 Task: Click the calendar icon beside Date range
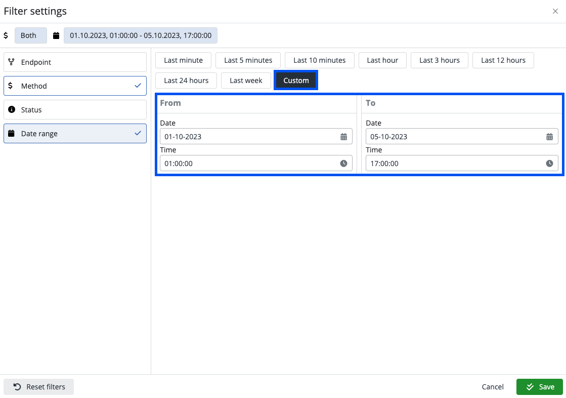11,133
